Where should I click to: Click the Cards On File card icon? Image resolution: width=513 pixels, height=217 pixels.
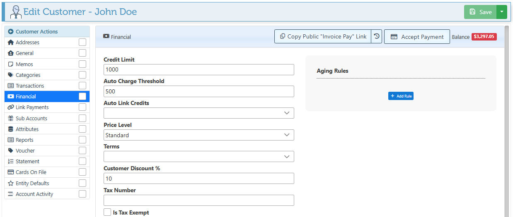(x=11, y=172)
